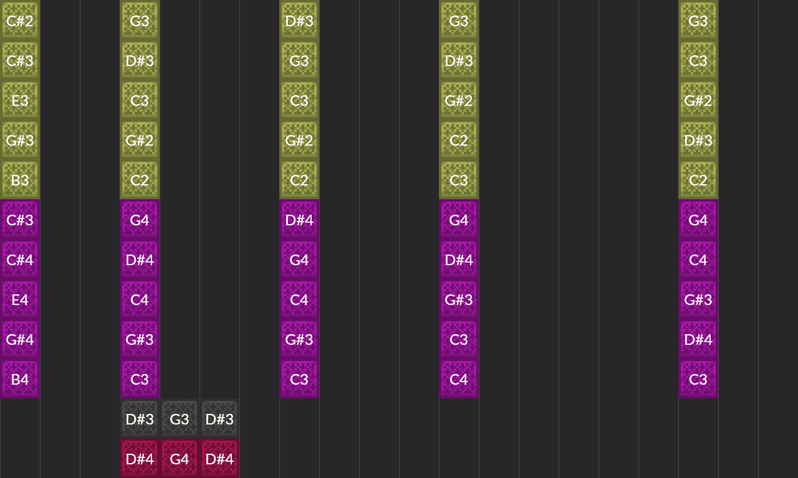Select gray D#3 block left of gray G3

pyautogui.click(x=140, y=419)
